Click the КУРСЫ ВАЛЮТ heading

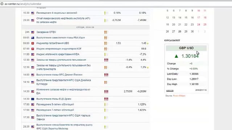(x=172, y=40)
